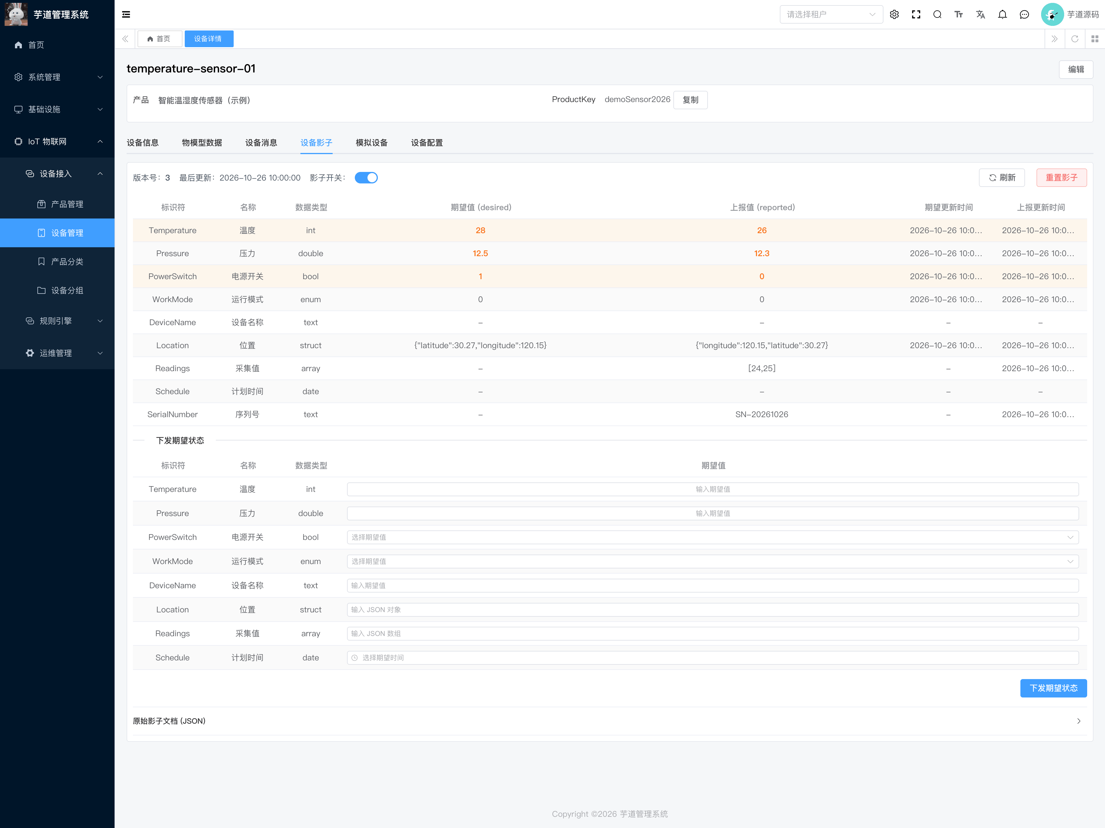Open the notifications bell
This screenshot has width=1105, height=828.
pos(1002,14)
